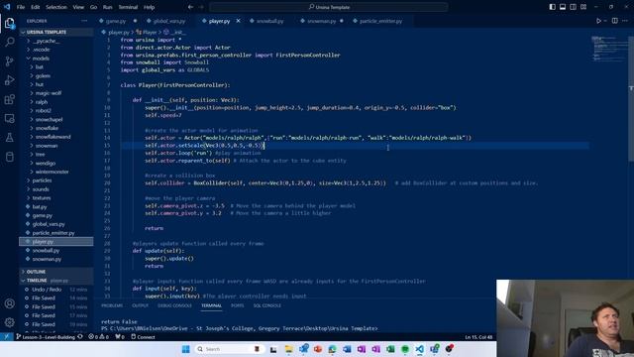Expand the OUTLINE section

pyautogui.click(x=56, y=272)
